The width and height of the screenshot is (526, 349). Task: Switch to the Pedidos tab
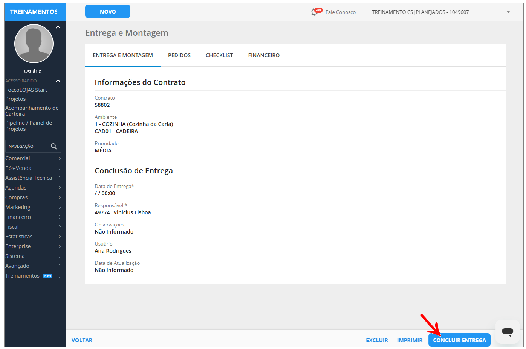pyautogui.click(x=179, y=55)
